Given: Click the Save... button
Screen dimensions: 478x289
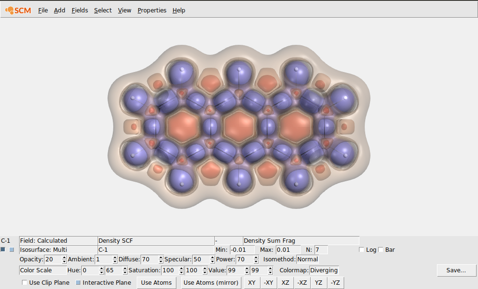Looking at the screenshot, I should coord(456,270).
